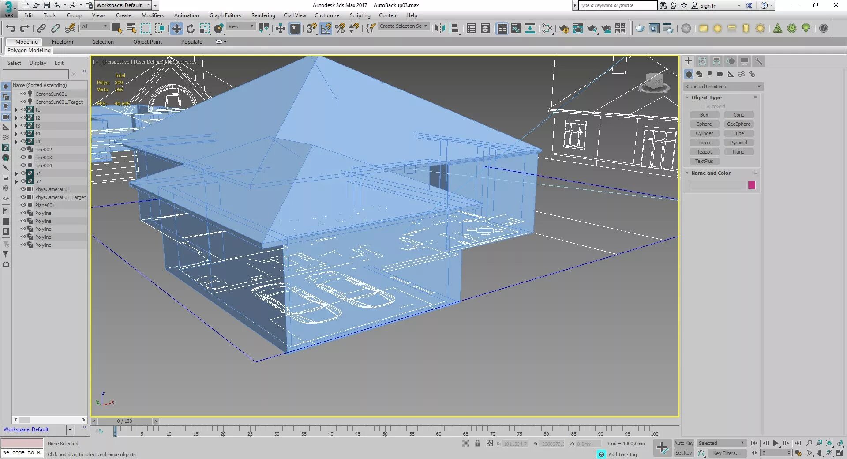Switch to the Utilities wrench panel
This screenshot has height=459, width=847.
coord(759,61)
